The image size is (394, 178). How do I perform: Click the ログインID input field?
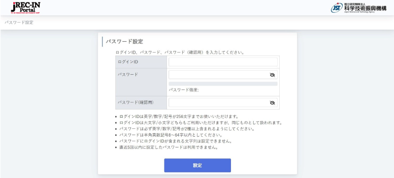[x=223, y=62]
